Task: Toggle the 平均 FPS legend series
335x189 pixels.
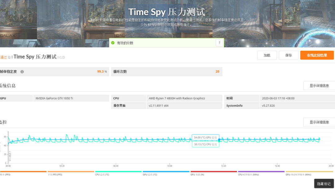Action: pos(55,174)
